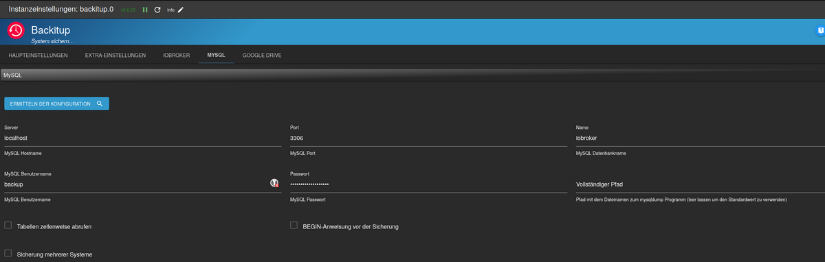Click the mysqldump path hint text

[x=681, y=200]
